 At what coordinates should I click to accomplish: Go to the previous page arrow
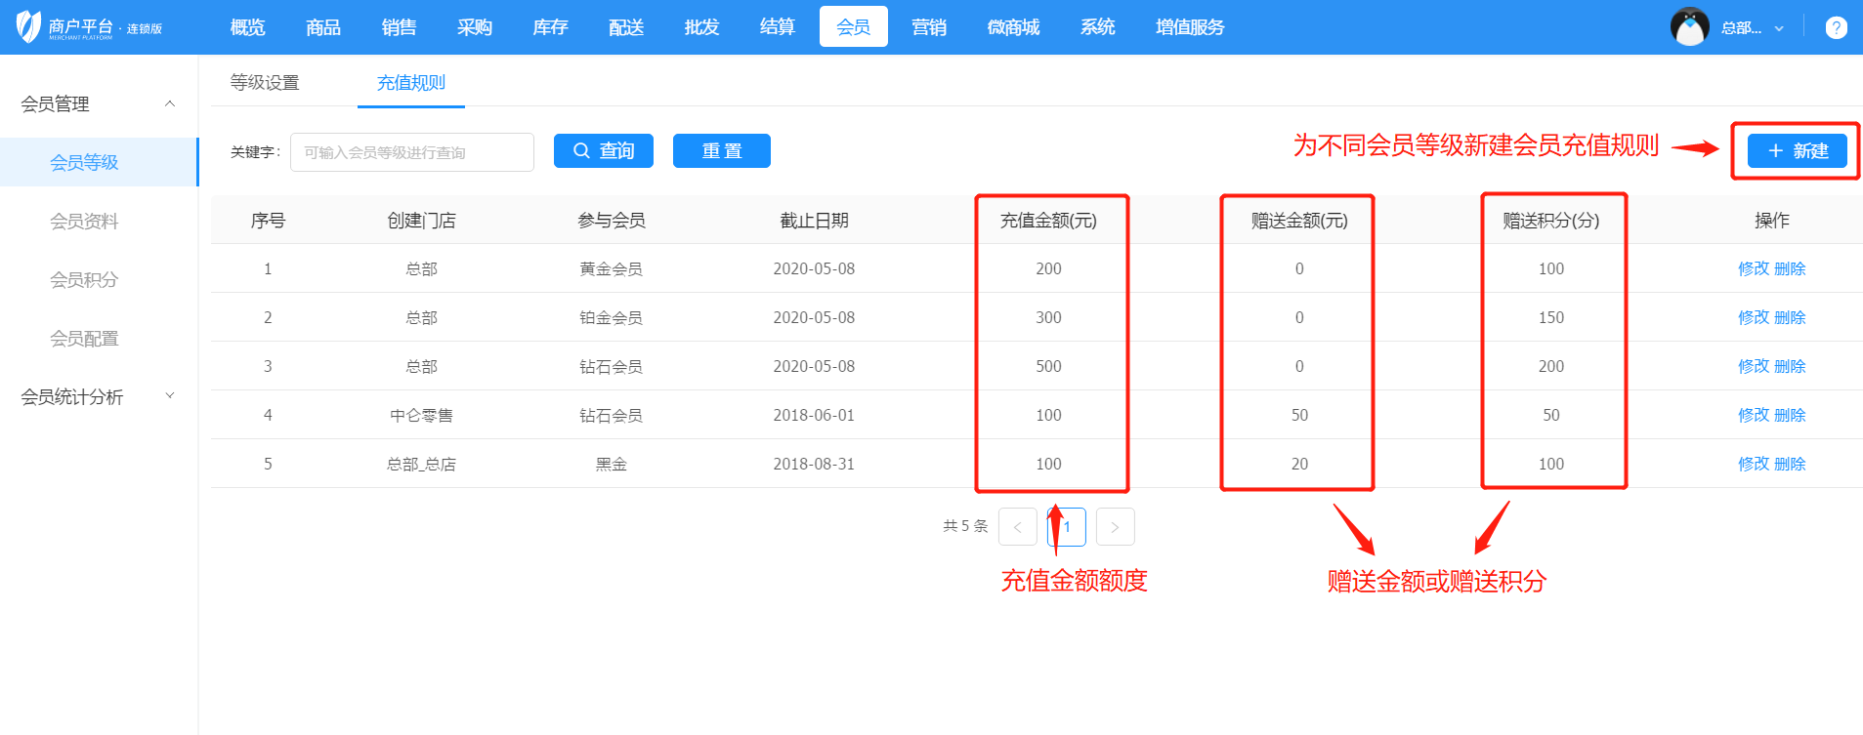click(x=1017, y=527)
